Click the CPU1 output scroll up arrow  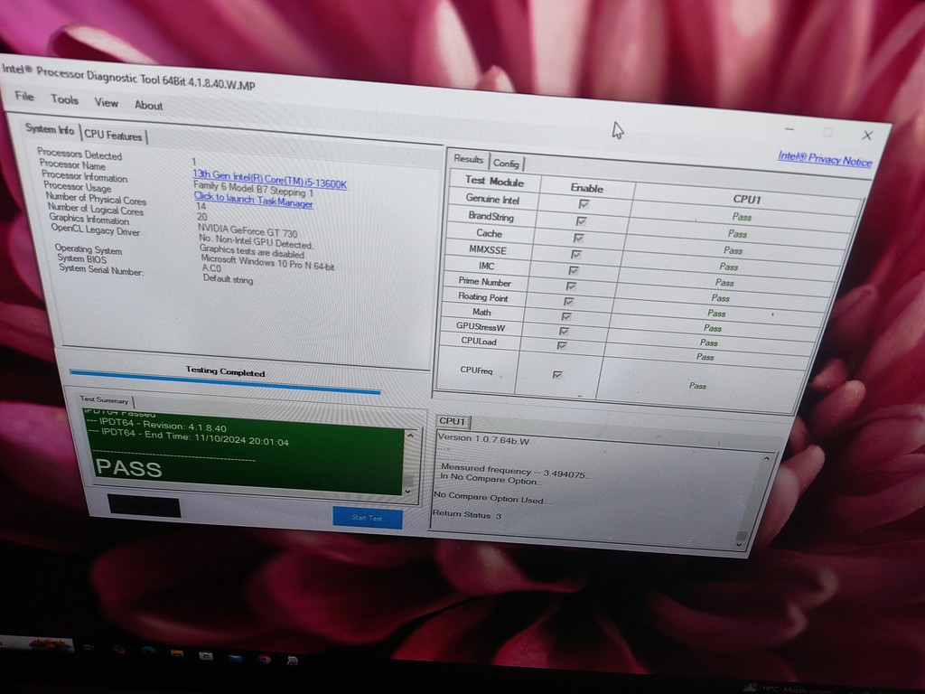point(766,458)
